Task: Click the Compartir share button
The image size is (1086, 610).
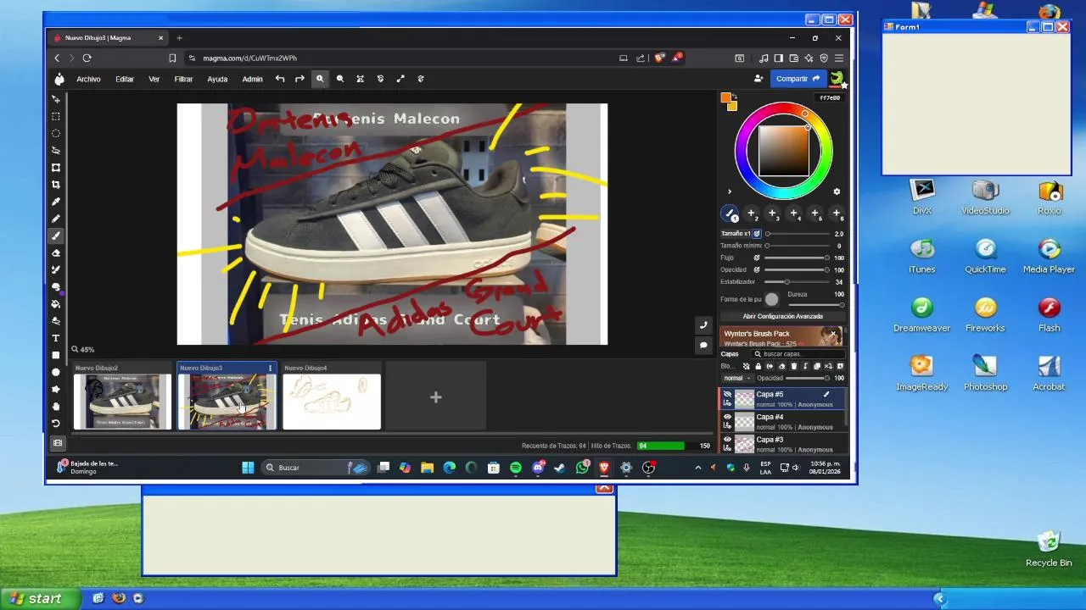Action: point(798,79)
